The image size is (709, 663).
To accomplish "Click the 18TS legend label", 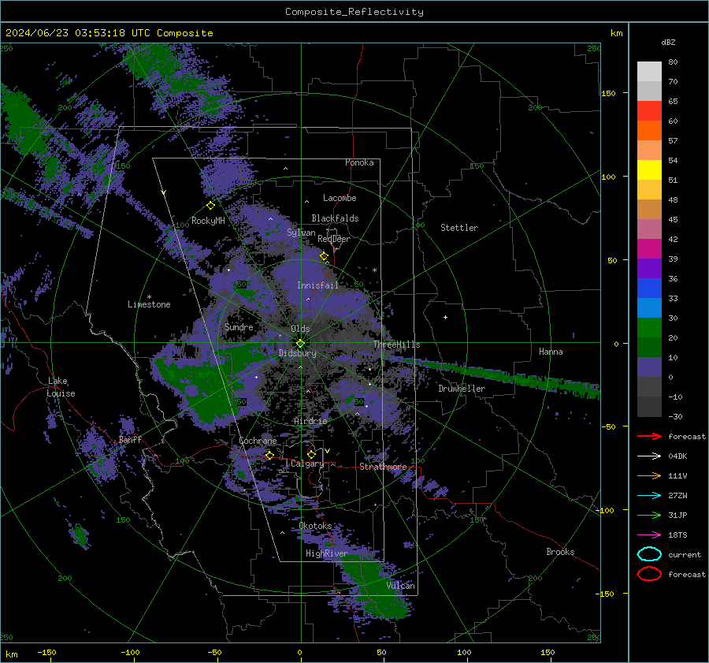I will 677,535.
